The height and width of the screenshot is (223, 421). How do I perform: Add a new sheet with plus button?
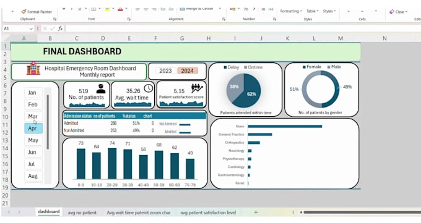click(256, 212)
